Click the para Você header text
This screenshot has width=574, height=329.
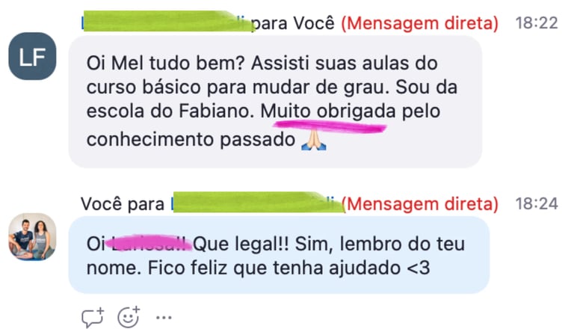click(x=293, y=23)
